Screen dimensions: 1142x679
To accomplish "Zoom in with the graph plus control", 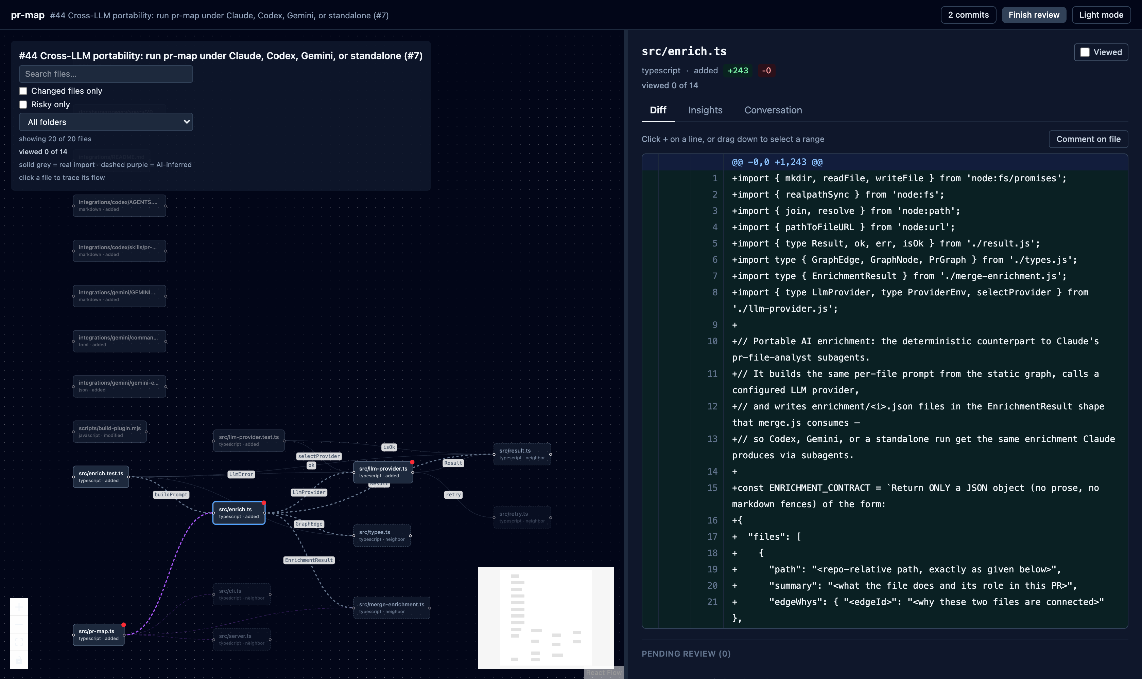I will [19, 607].
